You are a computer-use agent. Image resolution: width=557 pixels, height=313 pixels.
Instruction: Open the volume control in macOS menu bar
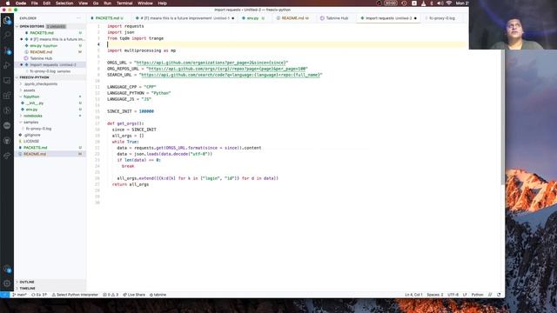(x=440, y=3)
